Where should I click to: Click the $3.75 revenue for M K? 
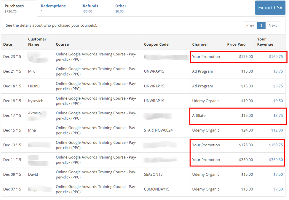coord(278,71)
